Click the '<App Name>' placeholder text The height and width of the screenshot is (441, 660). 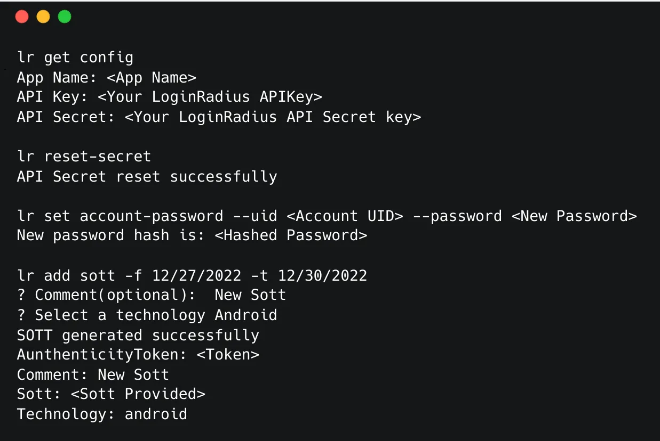[152, 78]
